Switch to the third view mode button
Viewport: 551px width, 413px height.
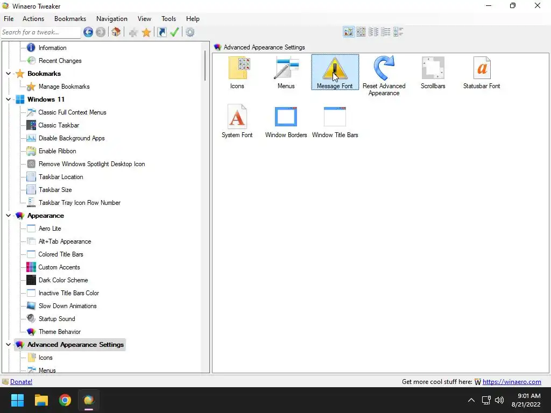(x=373, y=32)
